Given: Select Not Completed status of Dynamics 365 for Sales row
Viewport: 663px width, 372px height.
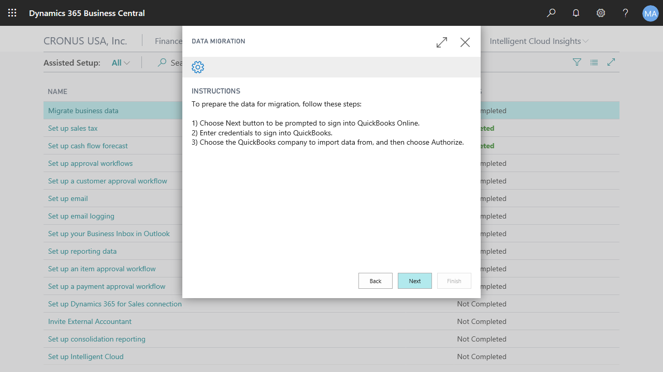Looking at the screenshot, I should coord(482,304).
